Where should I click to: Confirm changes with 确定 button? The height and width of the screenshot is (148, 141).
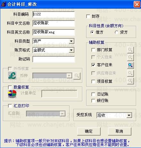[x=89, y=131]
